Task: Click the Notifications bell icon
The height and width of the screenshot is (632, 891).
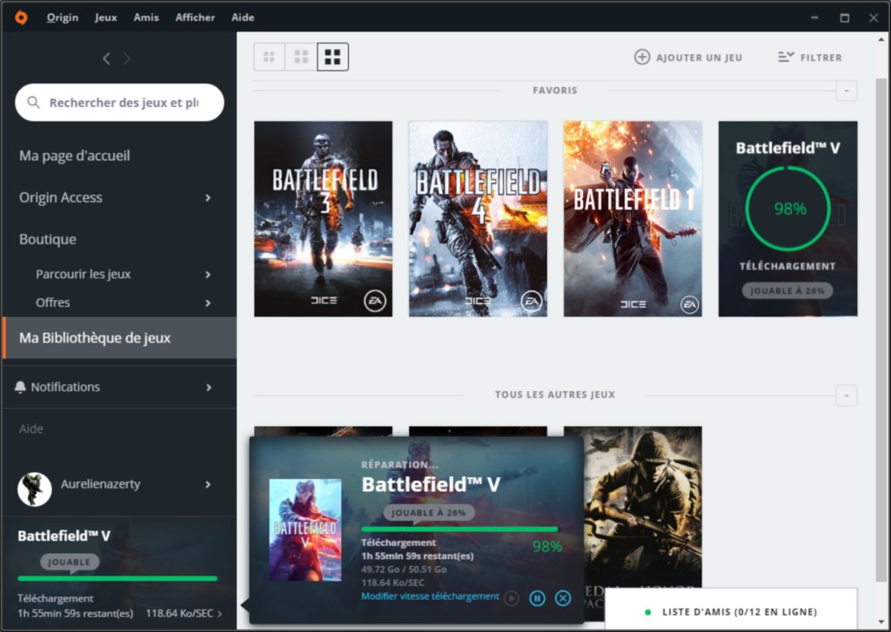Action: point(20,387)
